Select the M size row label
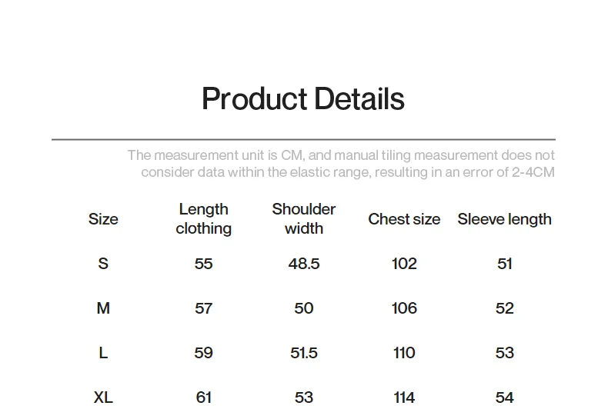 [103, 308]
